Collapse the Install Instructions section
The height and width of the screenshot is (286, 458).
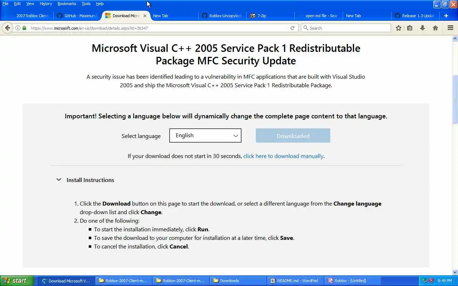[x=59, y=180]
